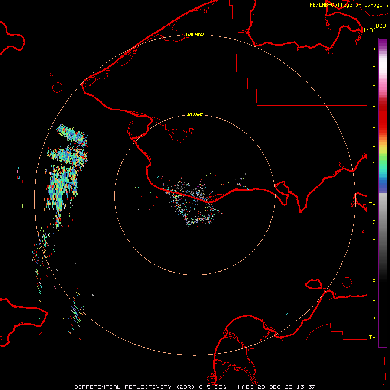Click the DZD product label above colorbar

[381, 26]
